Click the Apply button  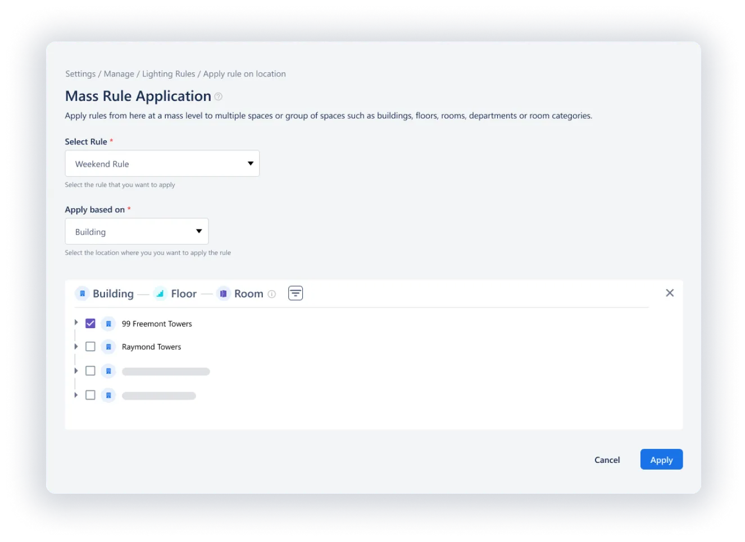pos(661,459)
